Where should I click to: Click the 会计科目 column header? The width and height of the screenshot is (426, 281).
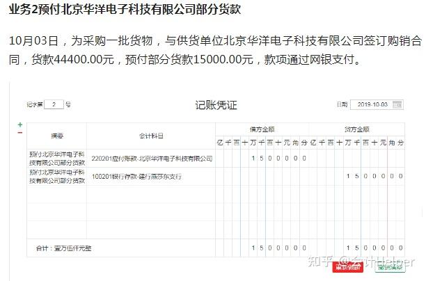[151, 136]
